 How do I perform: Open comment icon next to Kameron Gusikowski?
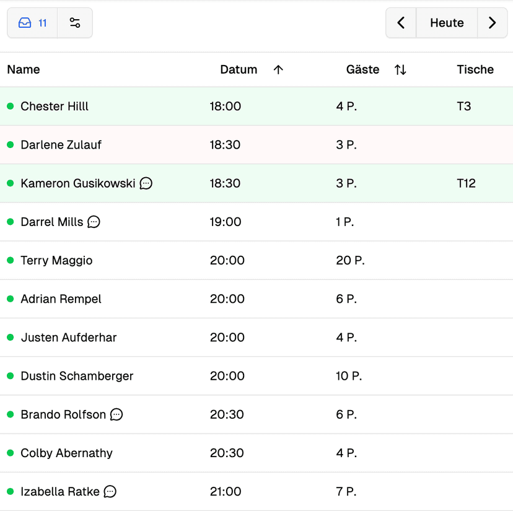pyautogui.click(x=146, y=183)
